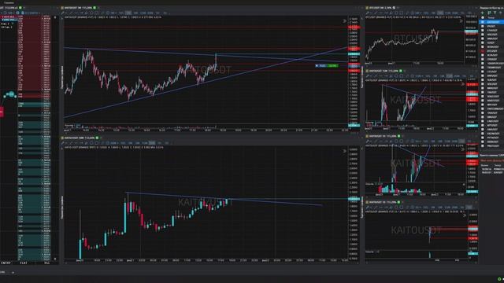Click the highlighted timeframe button in top-left KAITOUSDT chart

tap(128, 13)
